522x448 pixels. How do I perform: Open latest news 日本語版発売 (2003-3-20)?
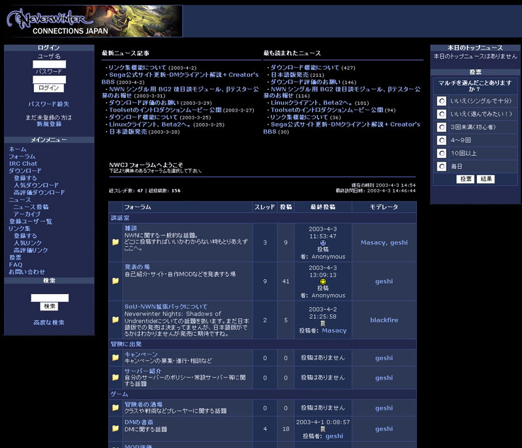[128, 132]
